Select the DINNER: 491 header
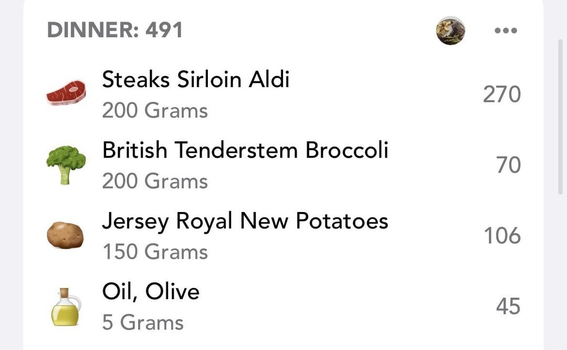Image resolution: width=567 pixels, height=350 pixels. (115, 30)
